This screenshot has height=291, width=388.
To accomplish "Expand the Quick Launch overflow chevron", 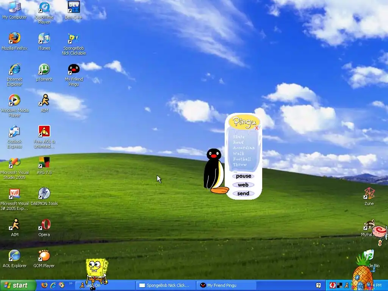I will pos(70,283).
